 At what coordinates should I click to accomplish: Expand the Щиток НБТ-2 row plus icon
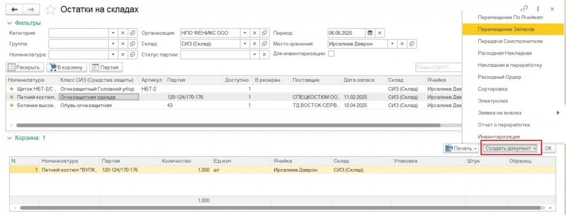tap(11, 89)
